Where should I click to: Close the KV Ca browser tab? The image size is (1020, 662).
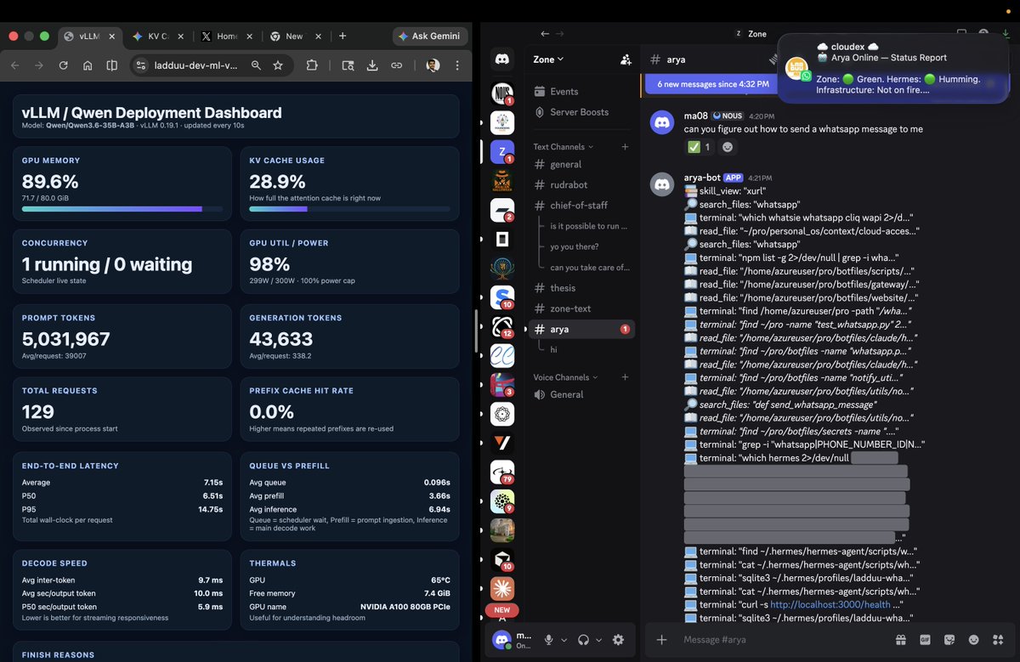[180, 37]
